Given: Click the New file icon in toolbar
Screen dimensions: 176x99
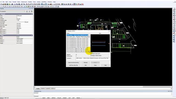Looking at the screenshot, I should [x=1, y=4].
